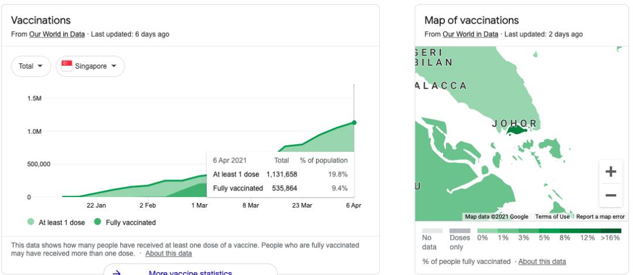Click Terms of Use on the map
Screen dimensions: 633x275
pyautogui.click(x=552, y=217)
